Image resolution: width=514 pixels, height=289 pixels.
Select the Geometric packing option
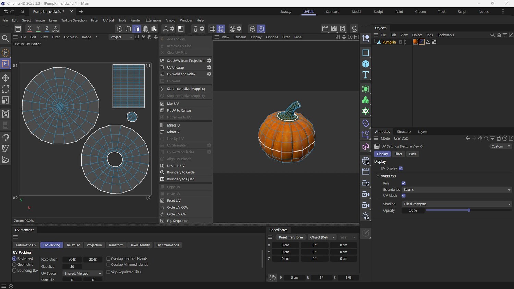point(14,265)
